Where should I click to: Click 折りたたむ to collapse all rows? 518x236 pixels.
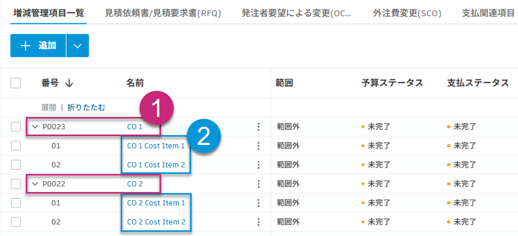pos(86,108)
